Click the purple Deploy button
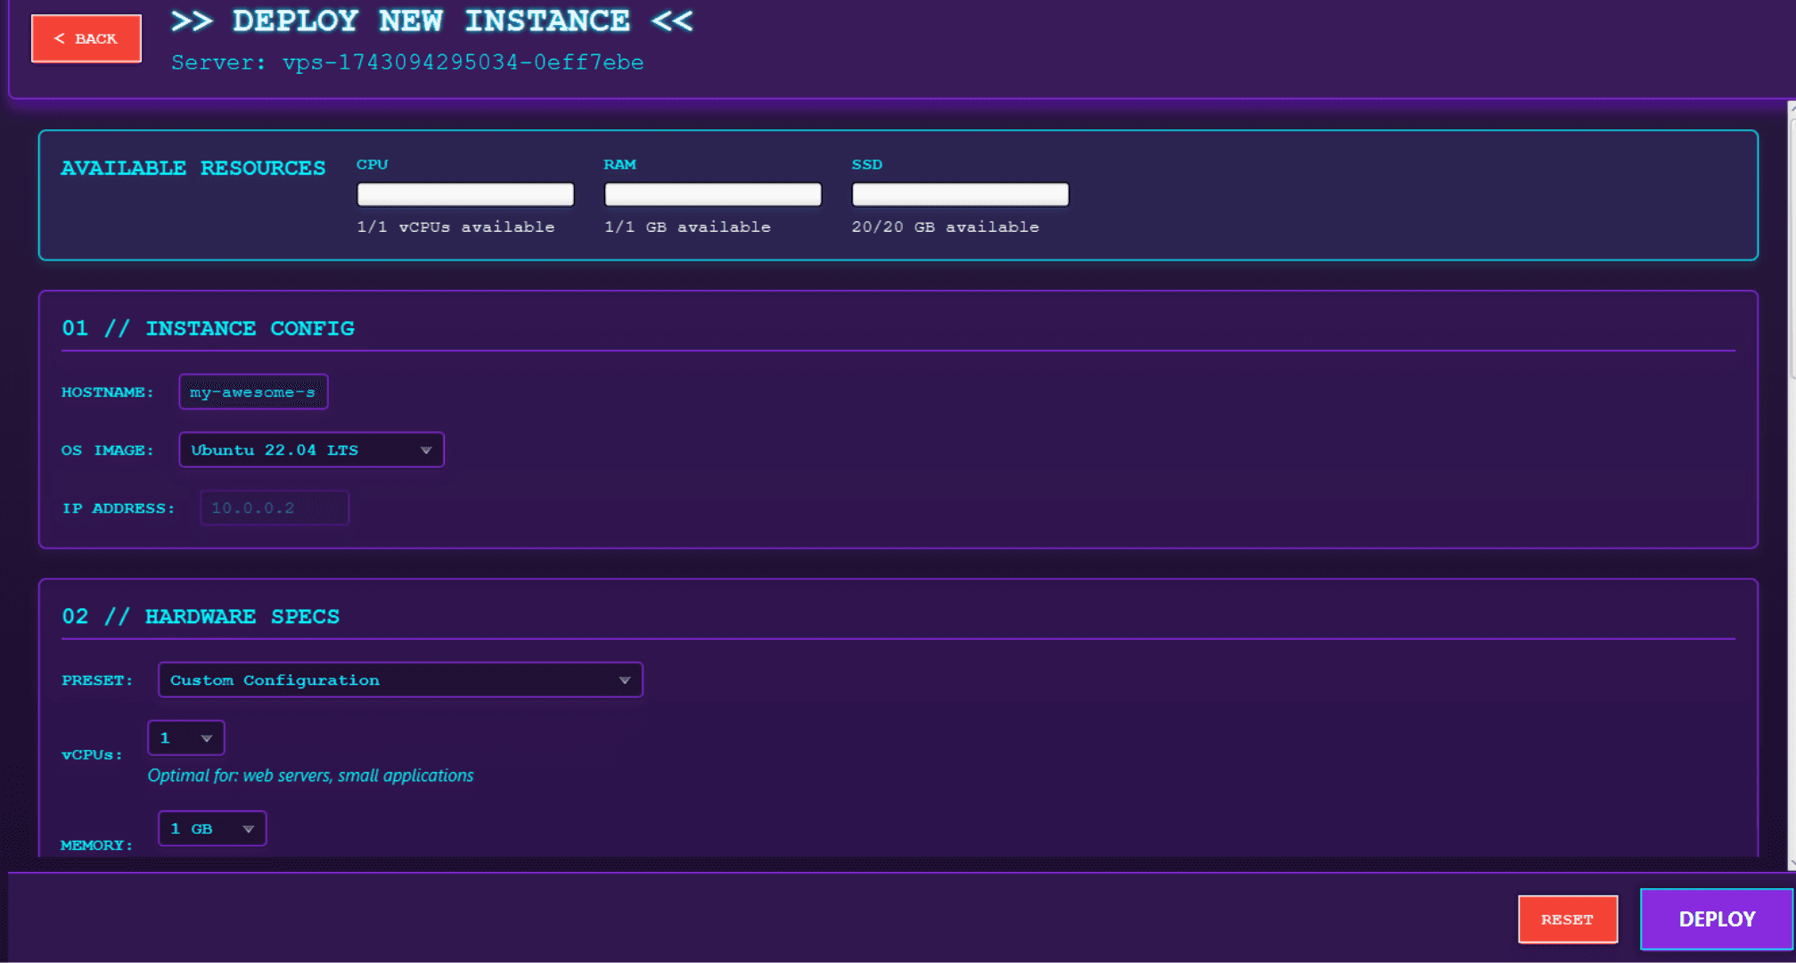The height and width of the screenshot is (963, 1796). [x=1716, y=919]
